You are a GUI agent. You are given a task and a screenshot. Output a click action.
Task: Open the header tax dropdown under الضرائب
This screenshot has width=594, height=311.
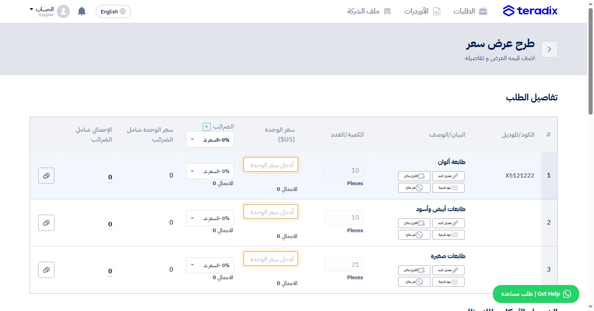coord(210,139)
